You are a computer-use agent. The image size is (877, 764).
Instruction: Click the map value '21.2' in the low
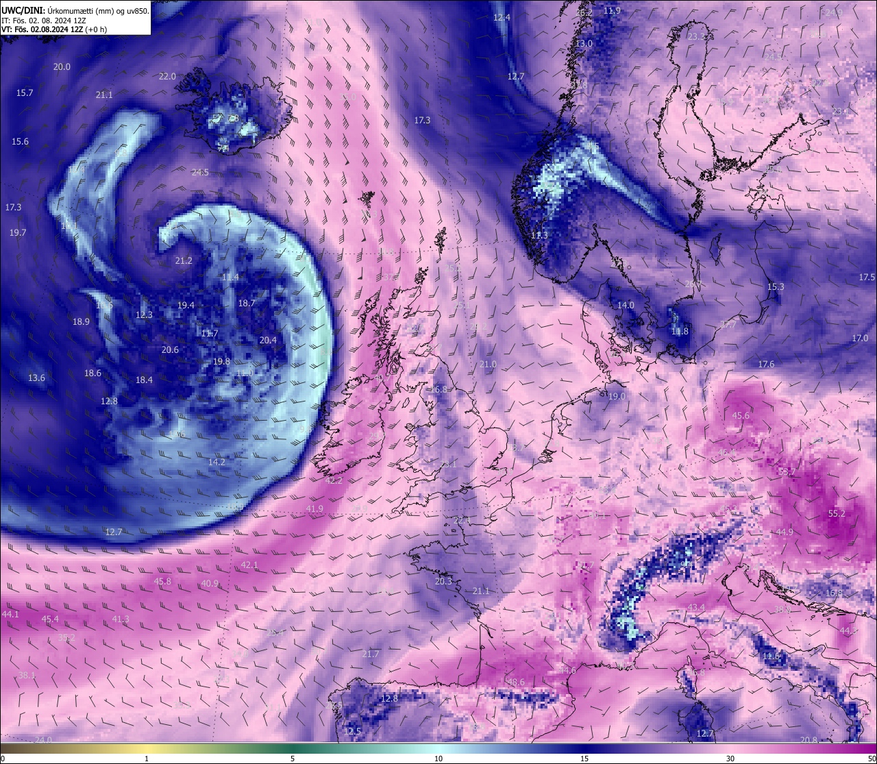pyautogui.click(x=184, y=260)
